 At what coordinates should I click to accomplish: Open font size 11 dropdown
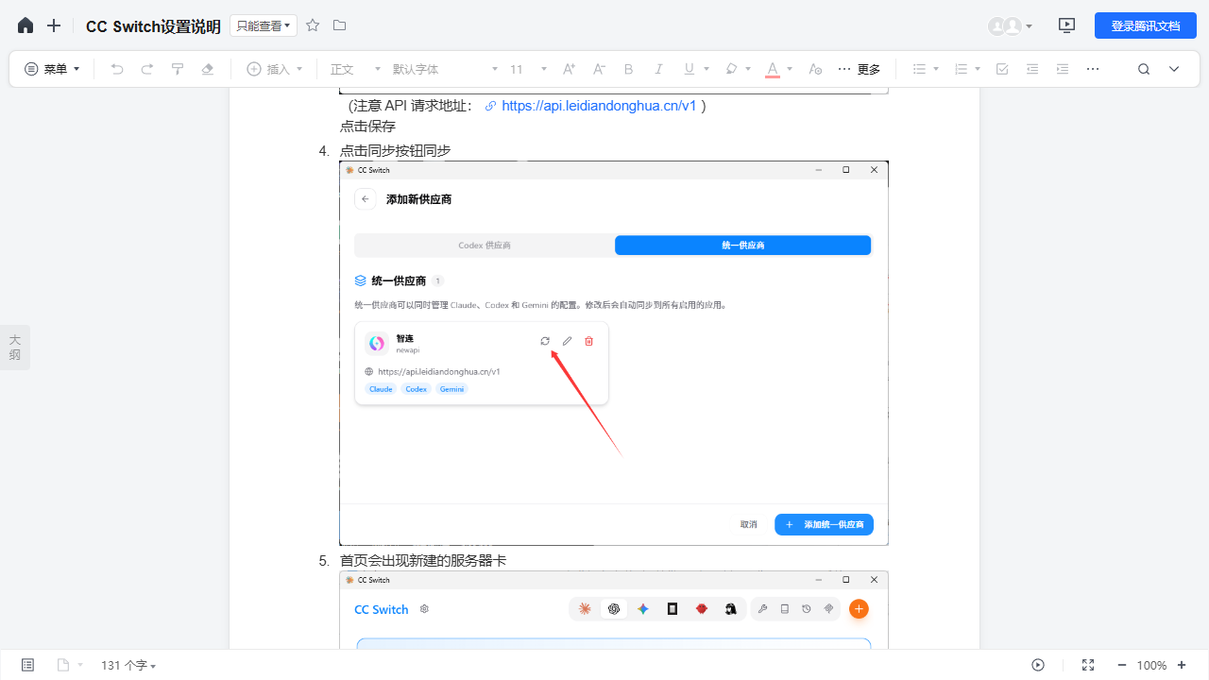click(528, 69)
